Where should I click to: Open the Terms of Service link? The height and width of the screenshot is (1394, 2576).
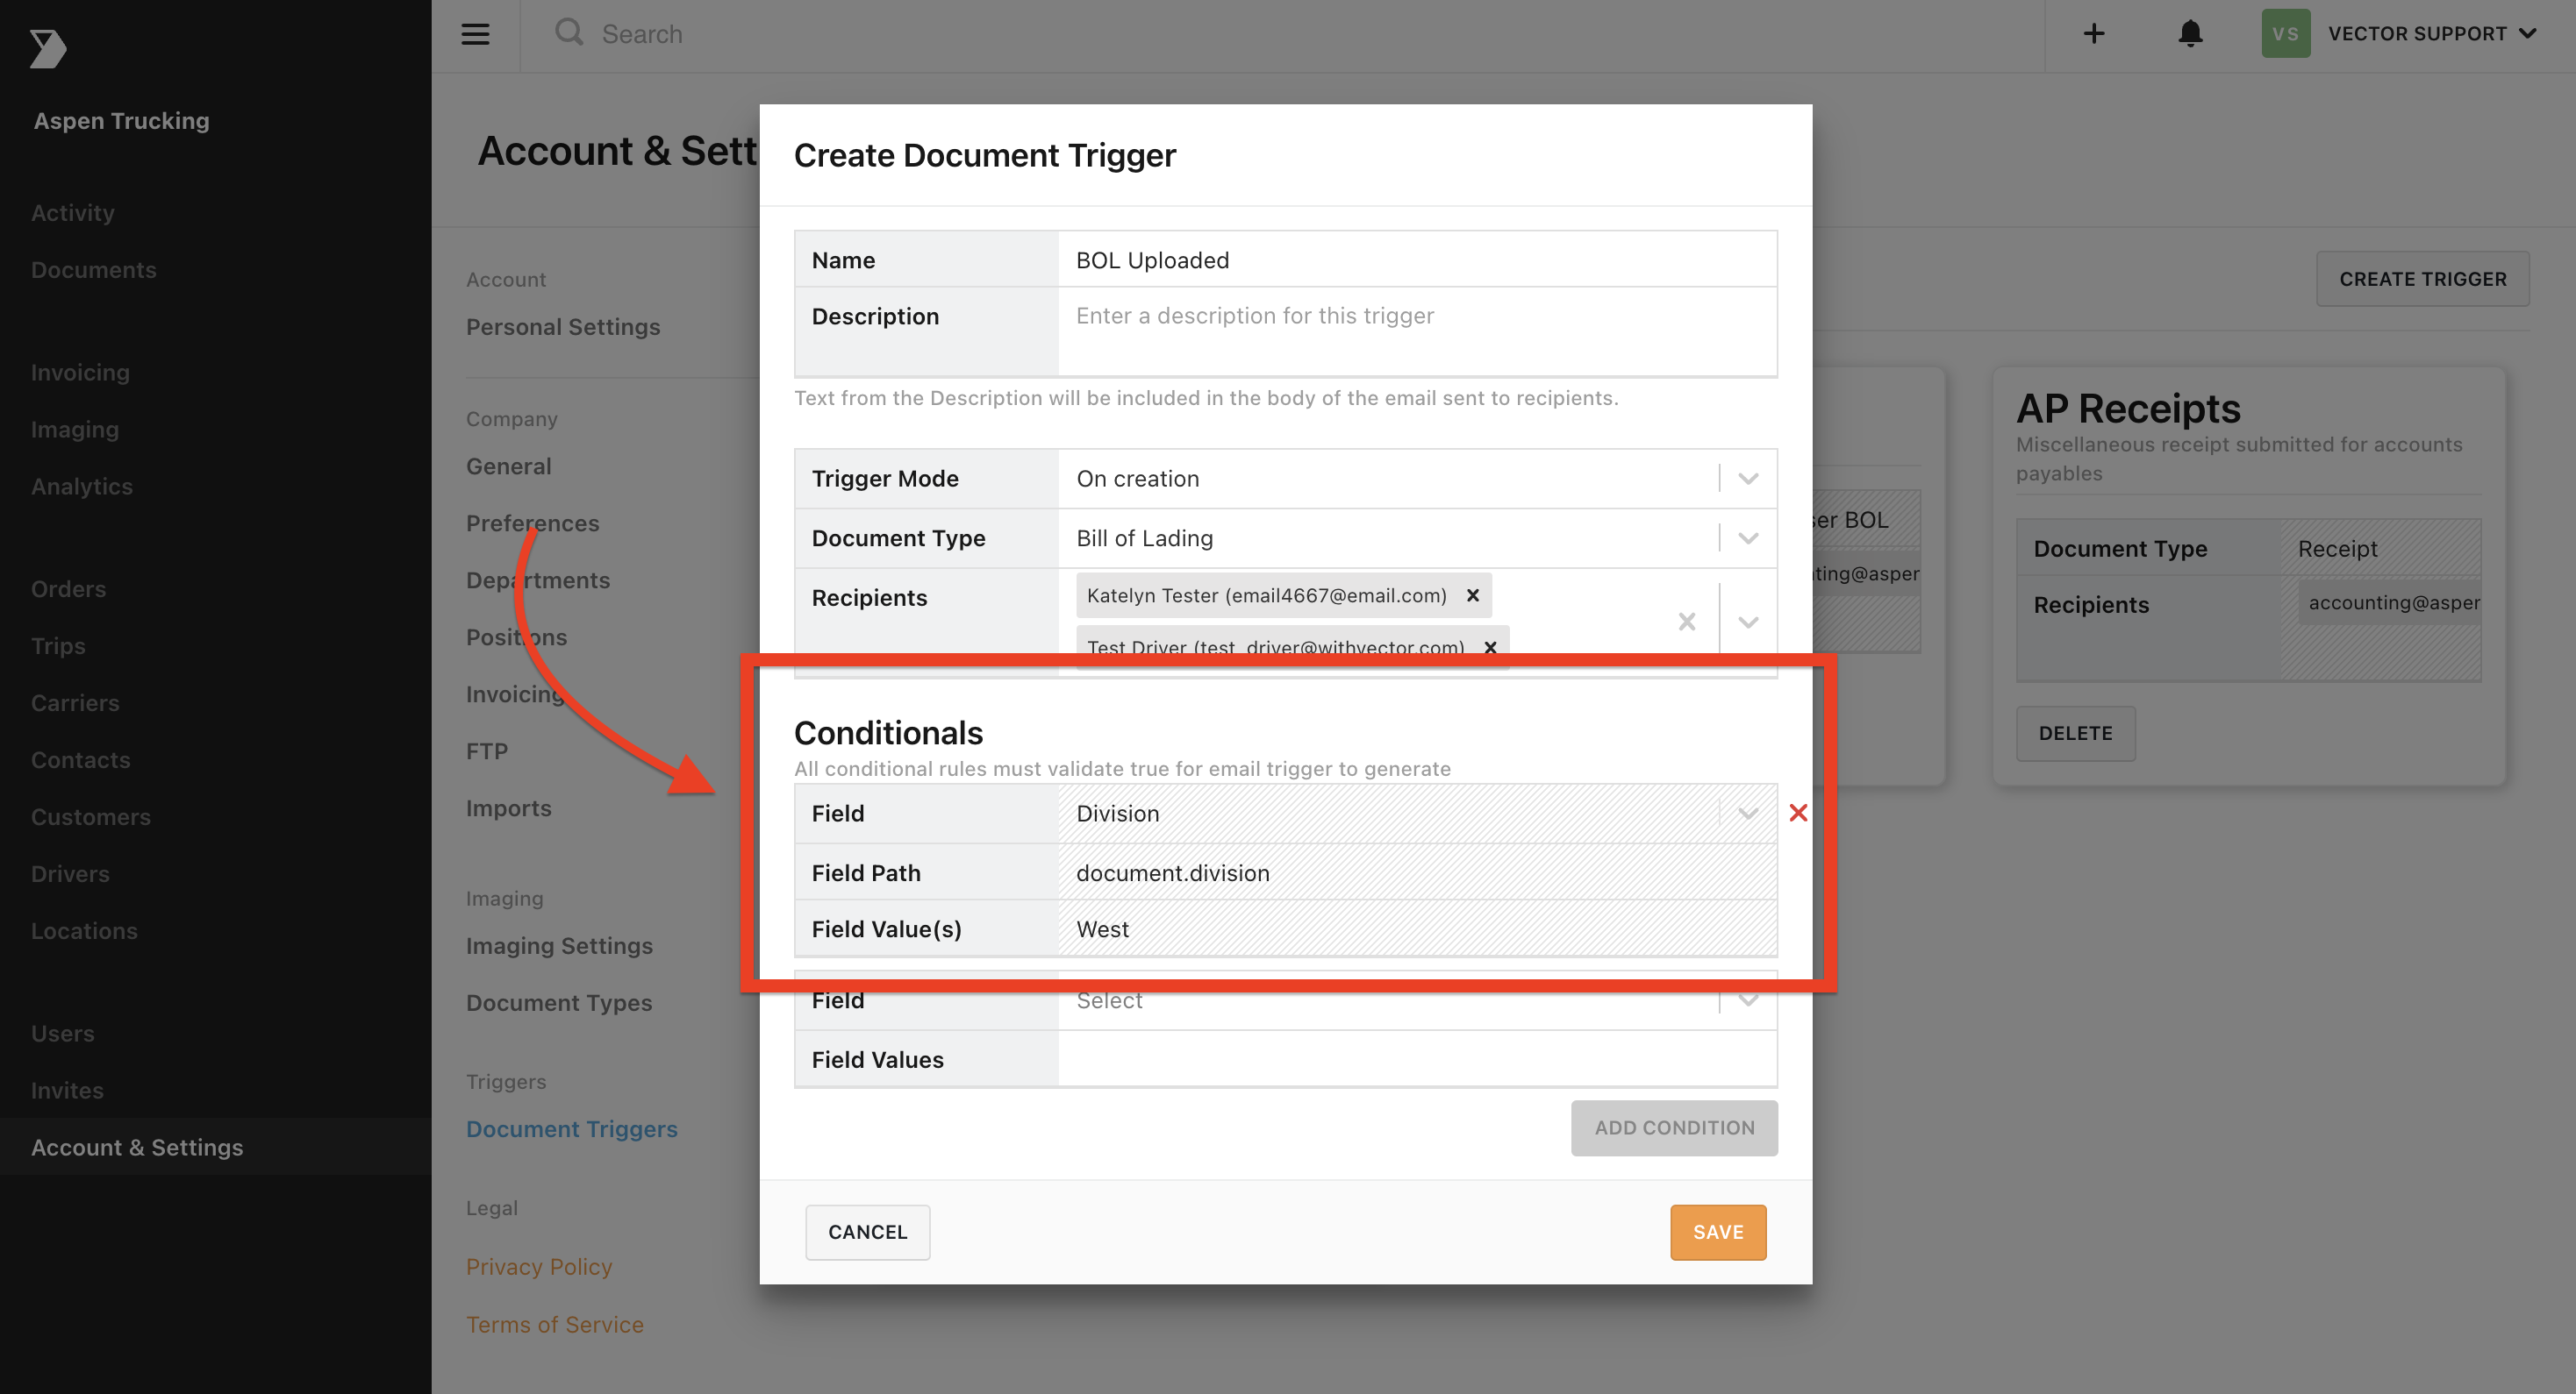pyautogui.click(x=555, y=1325)
